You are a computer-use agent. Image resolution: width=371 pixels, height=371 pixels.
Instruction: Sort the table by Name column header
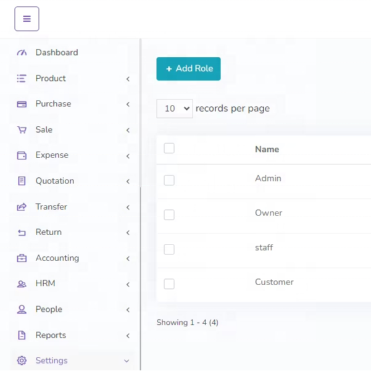267,149
